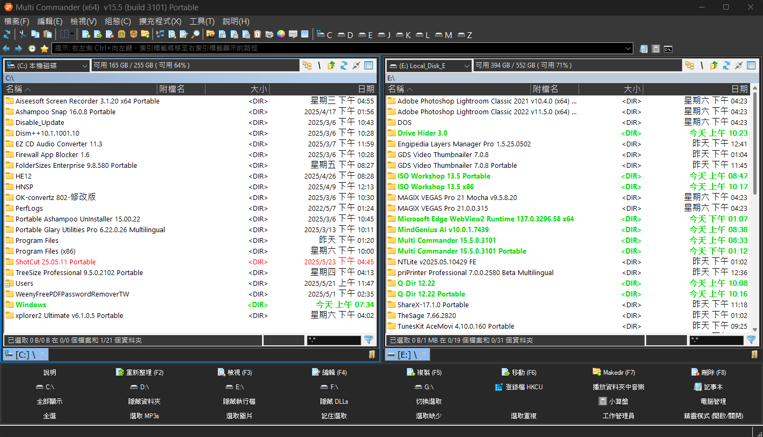
Task: Click view mode icon in right panel
Action: [x=751, y=65]
